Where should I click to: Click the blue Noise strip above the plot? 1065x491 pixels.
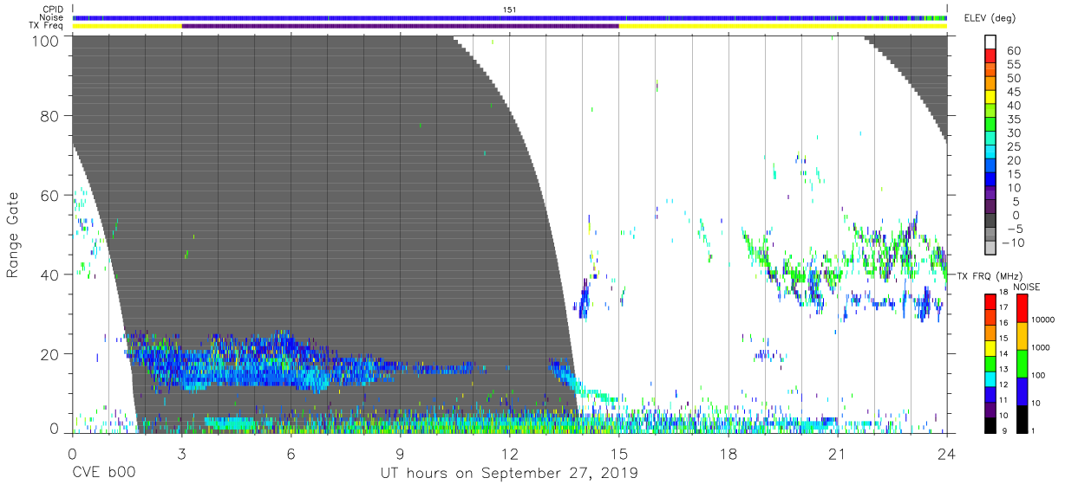click(x=509, y=17)
